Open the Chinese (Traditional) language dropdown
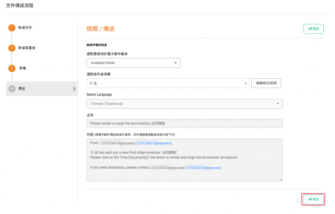Screen dimensions: 335x214 point(184,104)
